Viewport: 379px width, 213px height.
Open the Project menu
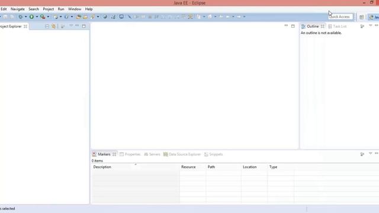coord(49,9)
